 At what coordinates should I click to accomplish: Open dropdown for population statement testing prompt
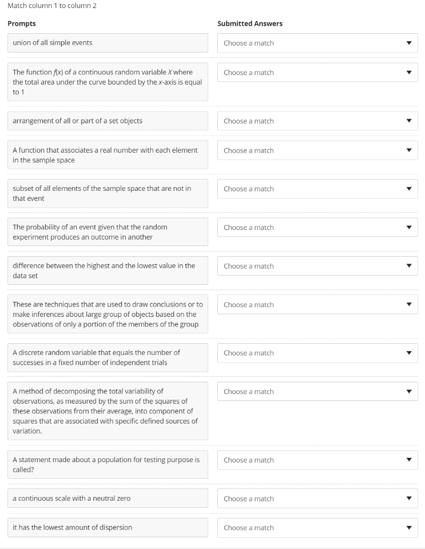[317, 460]
